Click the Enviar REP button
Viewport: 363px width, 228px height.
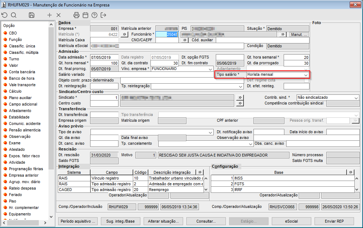point(334,221)
